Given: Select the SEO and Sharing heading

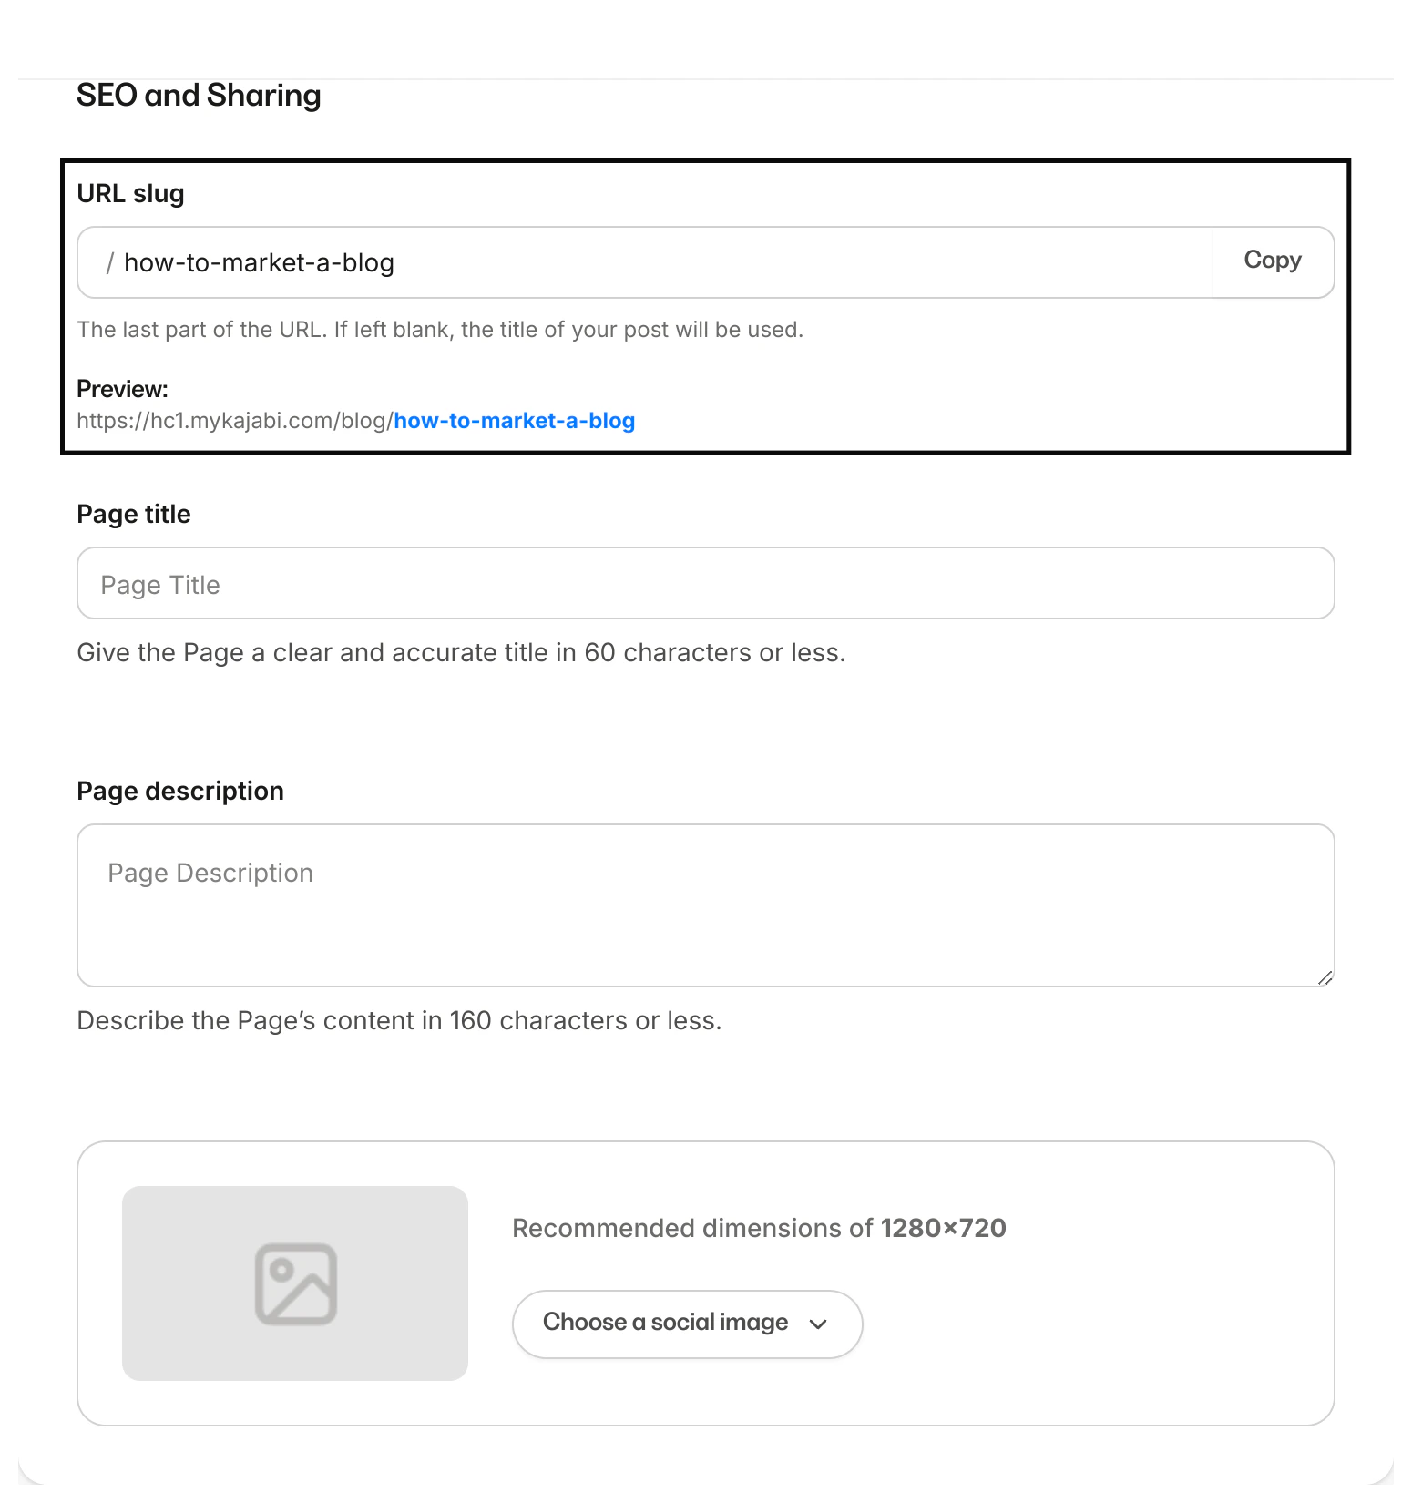Looking at the screenshot, I should point(199,96).
